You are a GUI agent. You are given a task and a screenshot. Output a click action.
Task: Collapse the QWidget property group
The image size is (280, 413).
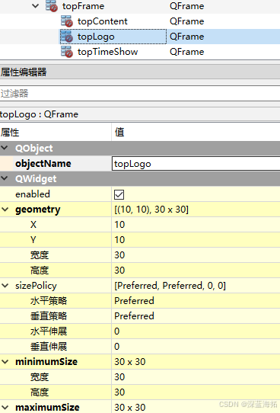click(x=5, y=178)
